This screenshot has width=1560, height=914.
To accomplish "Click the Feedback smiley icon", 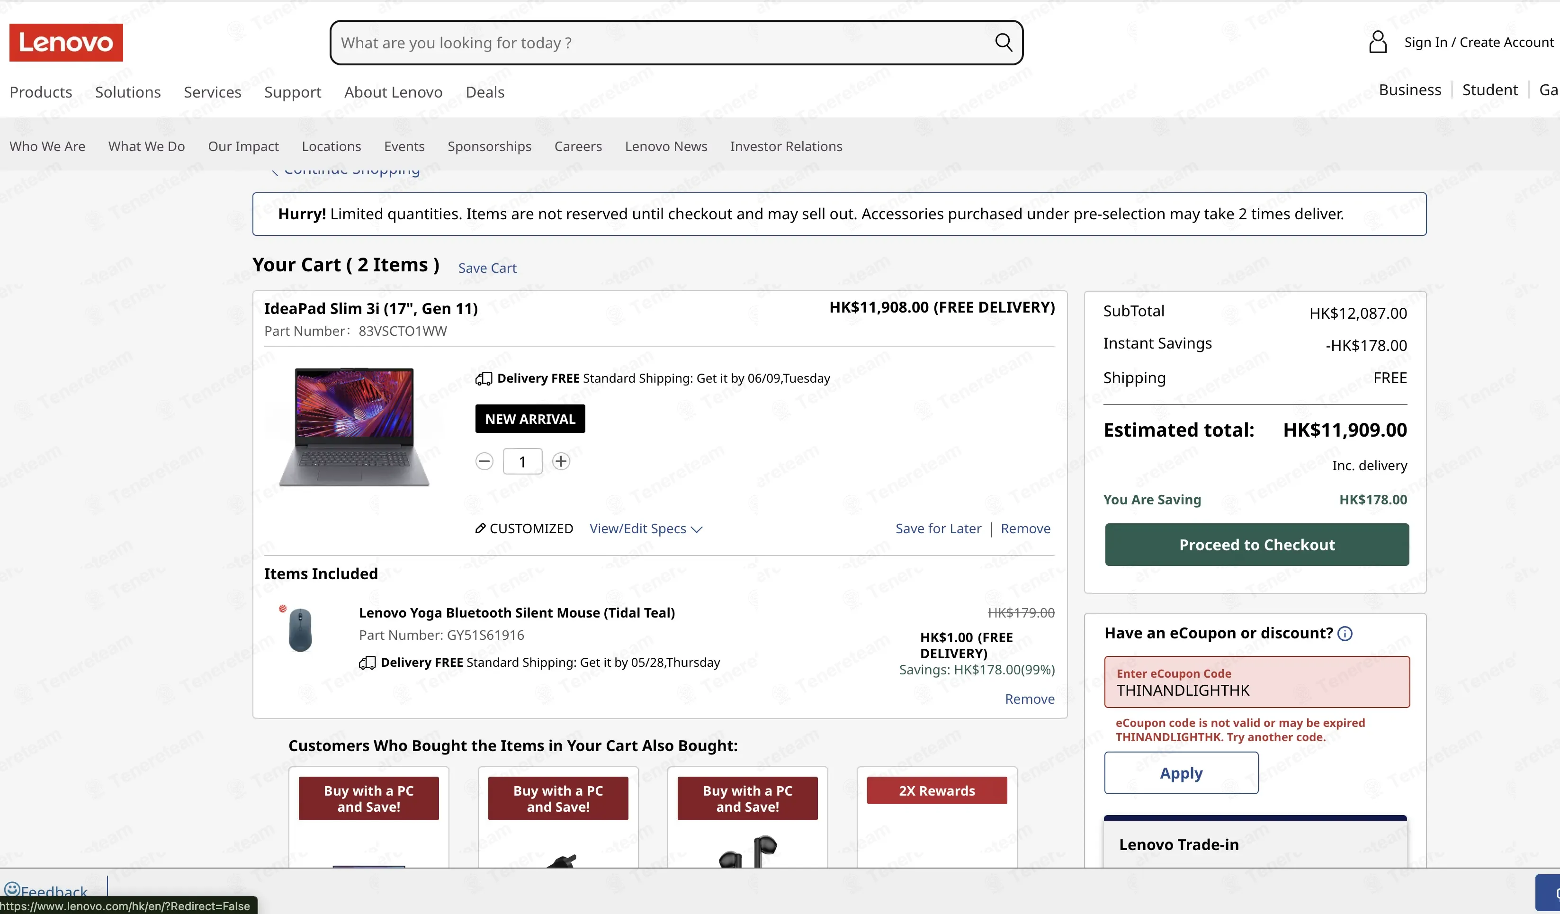I will click(x=12, y=889).
